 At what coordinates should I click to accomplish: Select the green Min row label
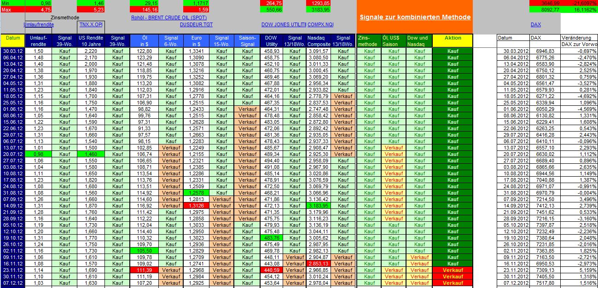point(12,3)
